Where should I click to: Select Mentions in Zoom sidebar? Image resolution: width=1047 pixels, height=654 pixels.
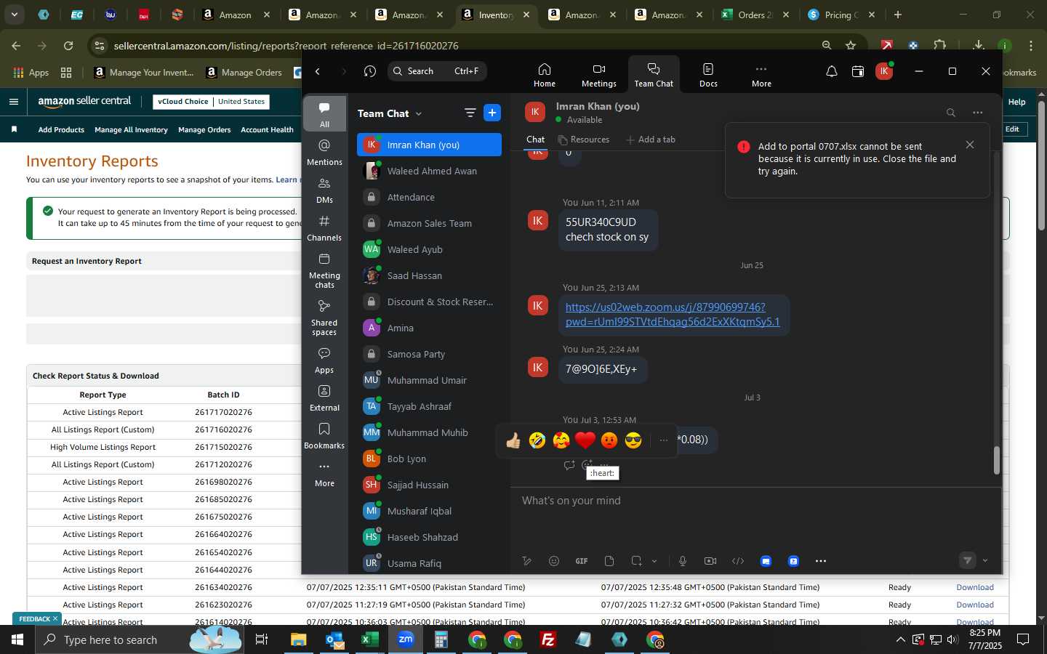[x=324, y=153]
